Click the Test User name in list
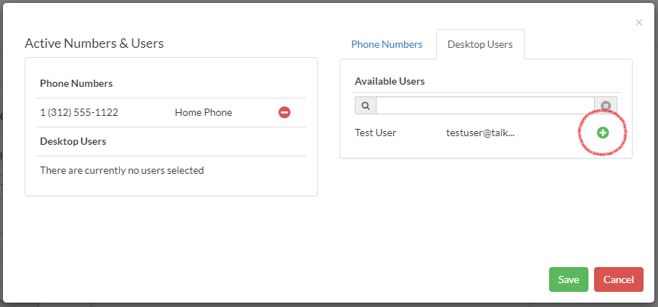The height and width of the screenshot is (307, 658). pyautogui.click(x=376, y=133)
